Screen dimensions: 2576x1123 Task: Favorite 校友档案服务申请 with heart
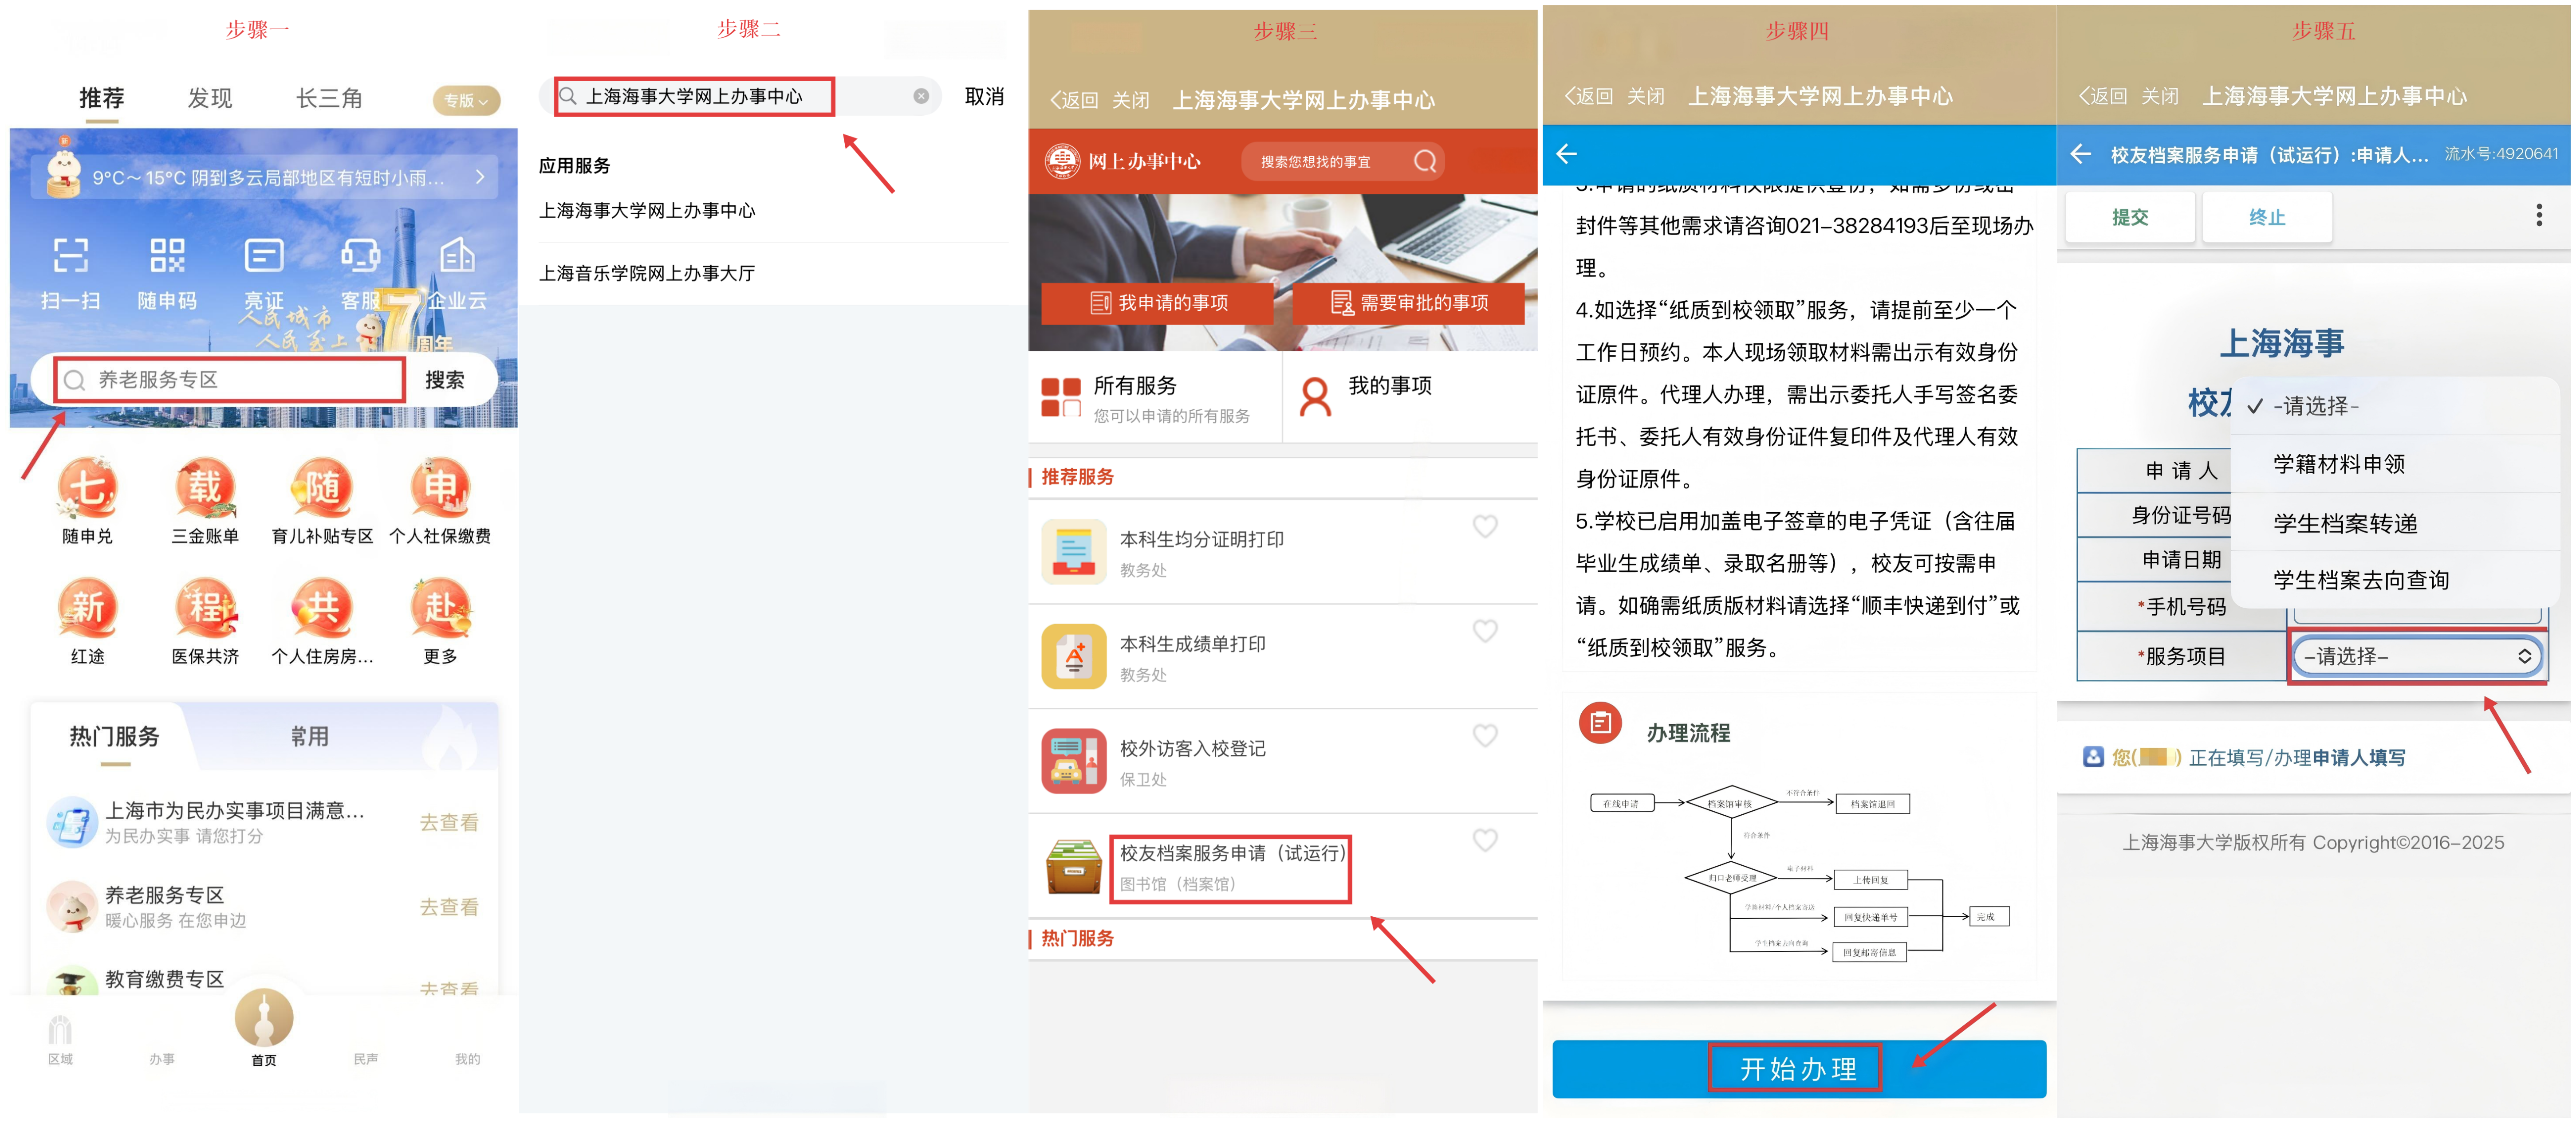pyautogui.click(x=1485, y=840)
